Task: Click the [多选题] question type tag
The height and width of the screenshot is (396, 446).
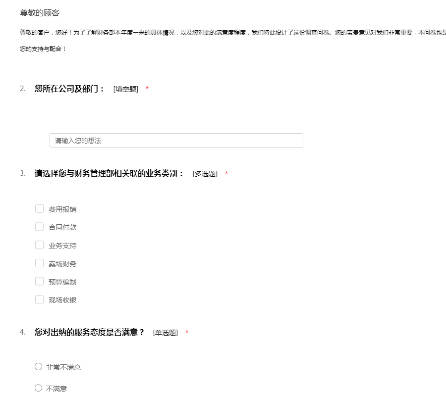Action: (205, 174)
